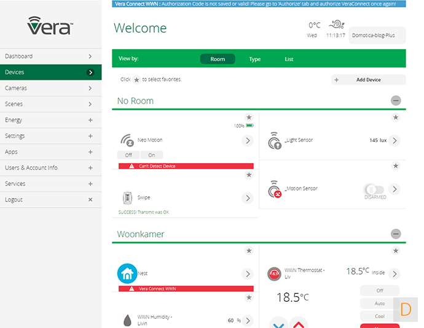
Task: Click the WWN Thermostat device icon
Action: coord(274,274)
